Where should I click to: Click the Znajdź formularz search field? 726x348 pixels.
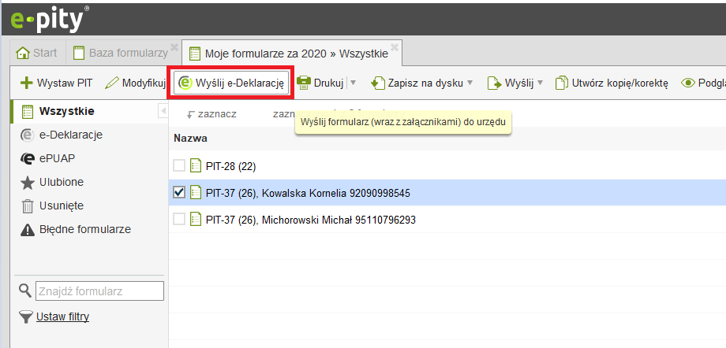pyautogui.click(x=99, y=291)
